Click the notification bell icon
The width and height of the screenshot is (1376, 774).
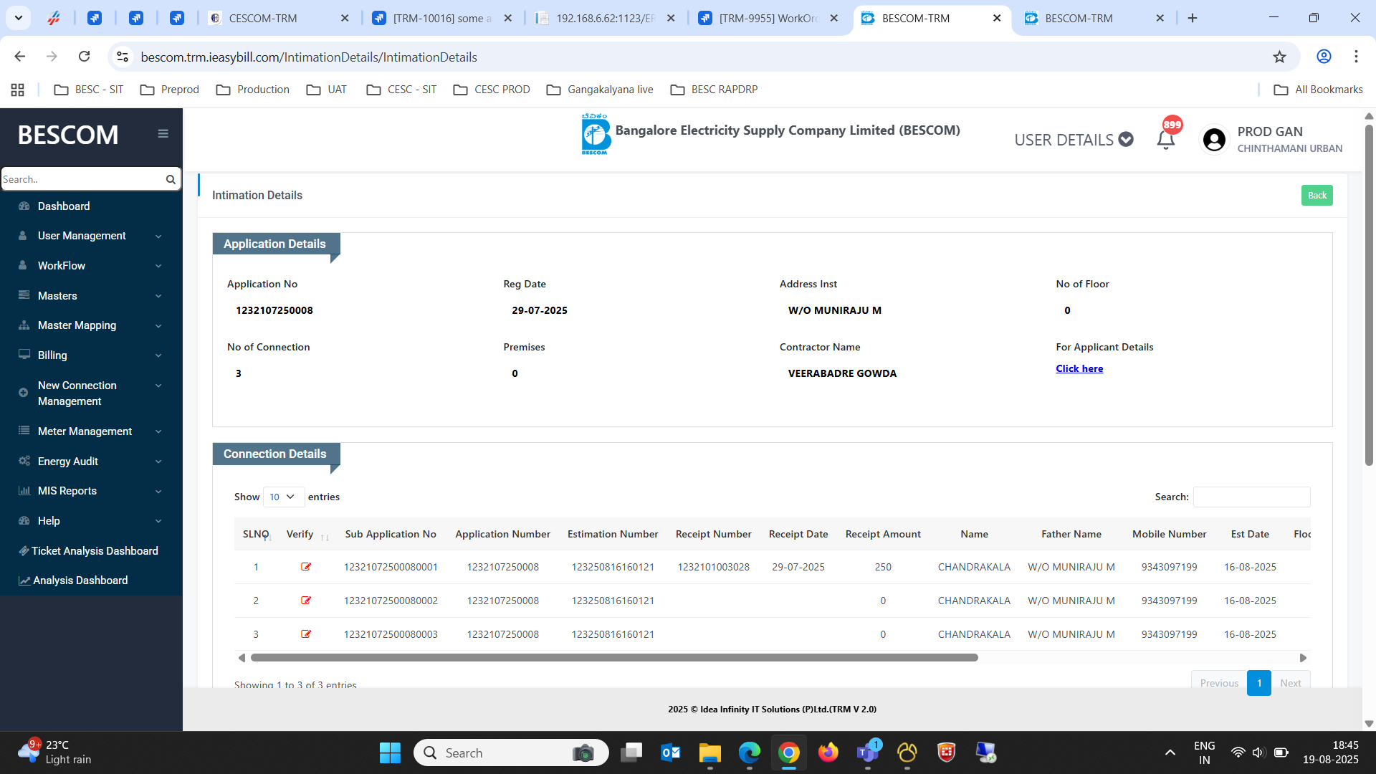pos(1165,139)
